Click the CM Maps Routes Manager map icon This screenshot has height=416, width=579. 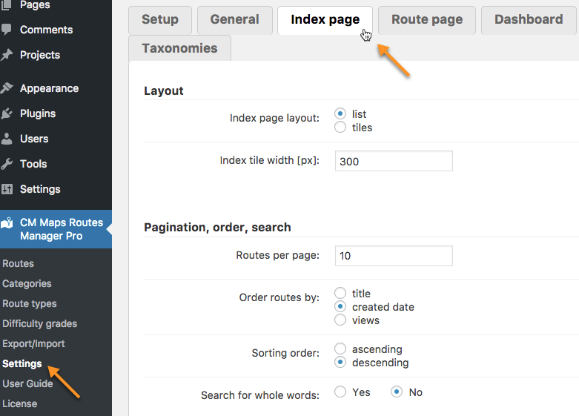click(x=7, y=222)
